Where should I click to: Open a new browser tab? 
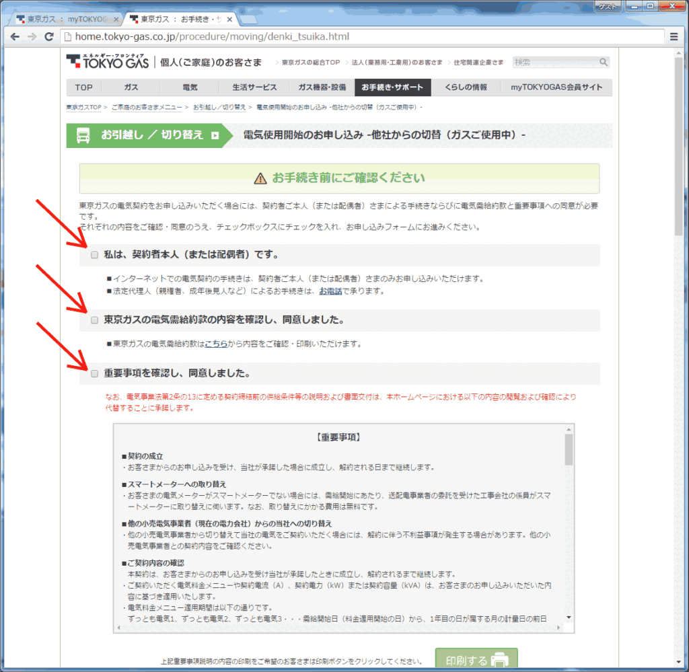(249, 20)
